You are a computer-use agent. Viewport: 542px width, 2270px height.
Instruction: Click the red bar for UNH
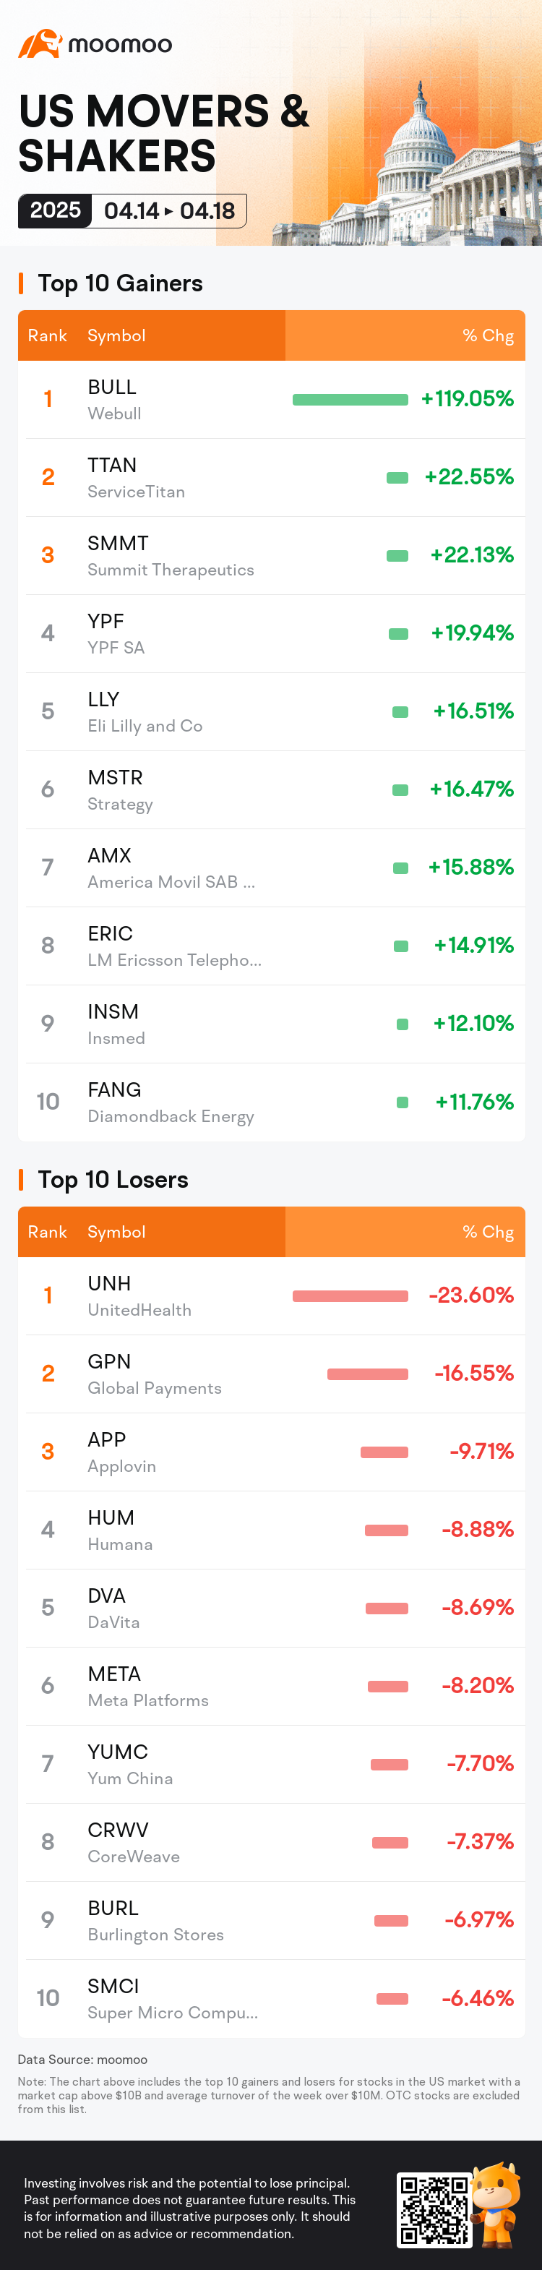pyautogui.click(x=350, y=1295)
